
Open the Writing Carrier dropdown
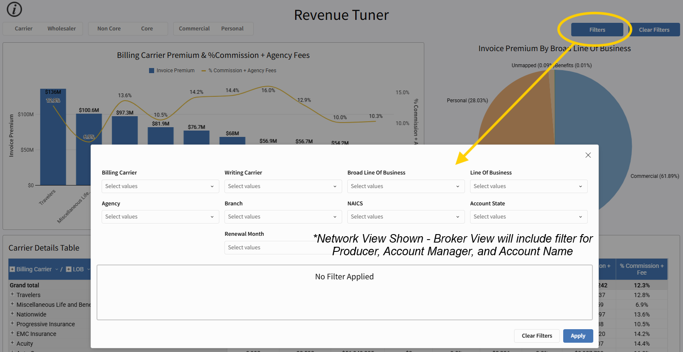click(x=283, y=186)
